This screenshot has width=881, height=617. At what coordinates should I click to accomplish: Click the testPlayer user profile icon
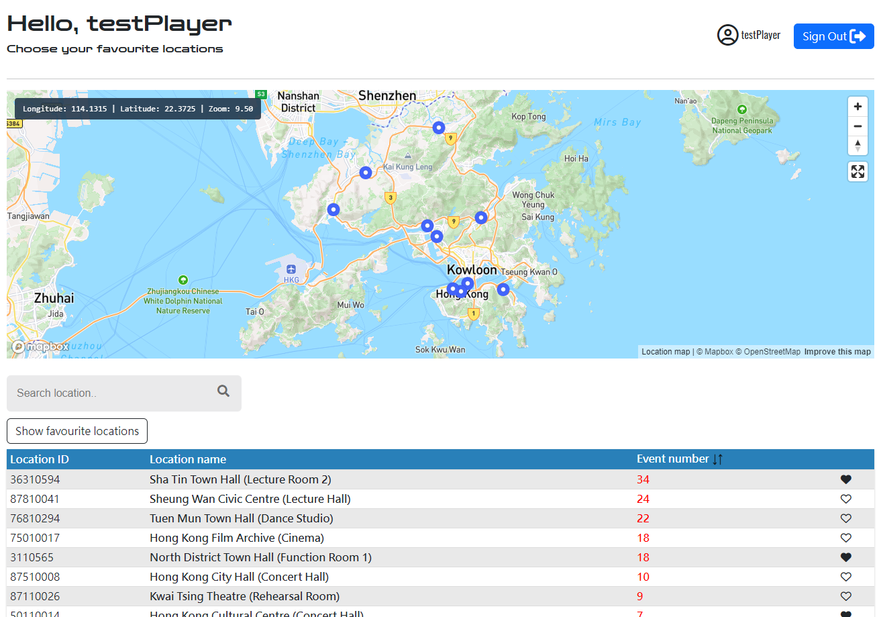point(727,36)
